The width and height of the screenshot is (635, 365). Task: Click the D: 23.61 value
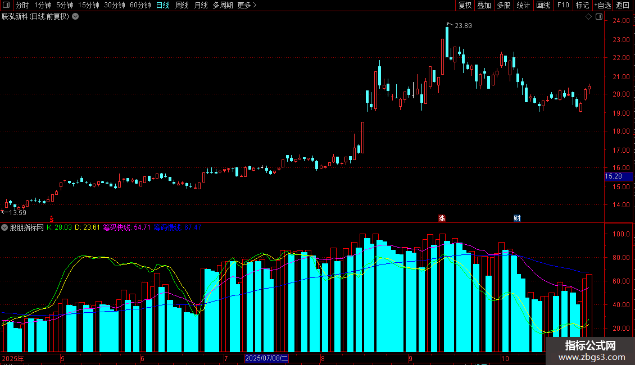(87, 227)
